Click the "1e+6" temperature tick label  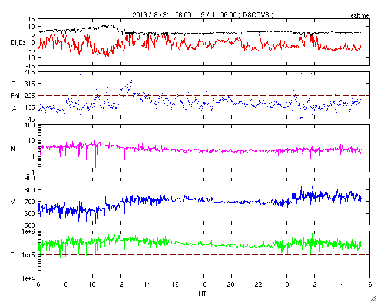click(28, 231)
